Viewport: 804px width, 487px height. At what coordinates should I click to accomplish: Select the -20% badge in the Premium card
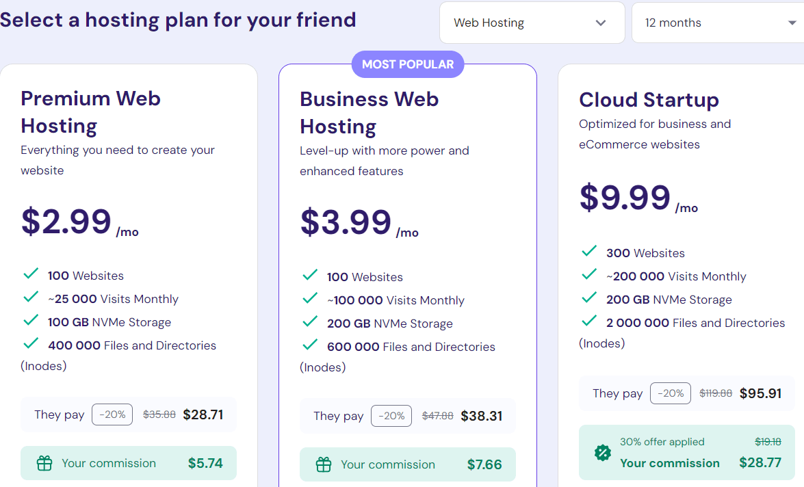pos(112,414)
